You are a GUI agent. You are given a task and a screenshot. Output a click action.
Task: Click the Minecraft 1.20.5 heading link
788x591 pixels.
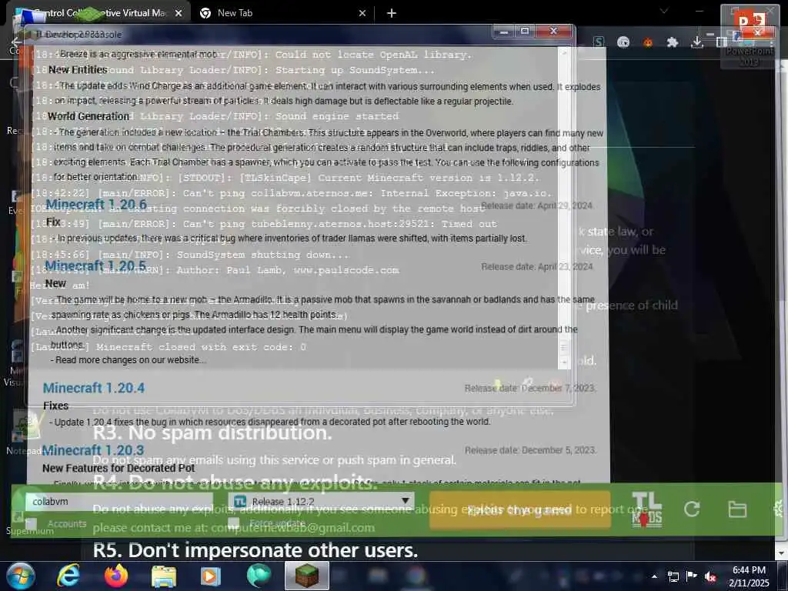[96, 265]
